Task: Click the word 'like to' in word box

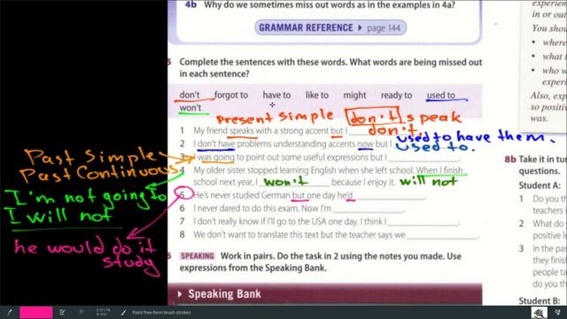Action: pyautogui.click(x=317, y=95)
